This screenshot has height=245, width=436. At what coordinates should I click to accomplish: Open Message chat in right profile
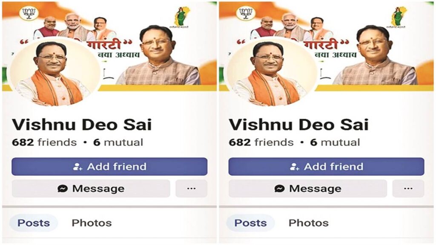308,188
